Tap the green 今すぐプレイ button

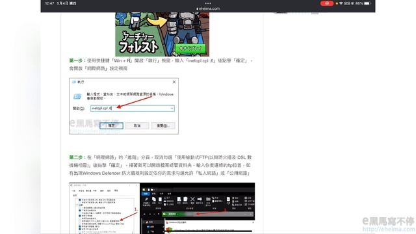pos(190,49)
